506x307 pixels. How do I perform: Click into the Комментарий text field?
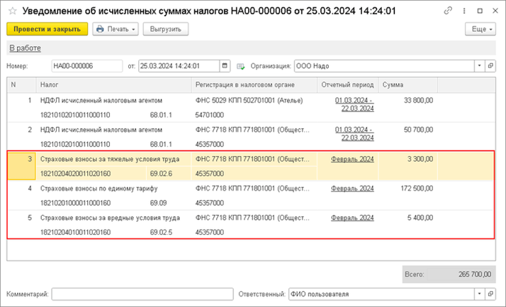point(142,293)
